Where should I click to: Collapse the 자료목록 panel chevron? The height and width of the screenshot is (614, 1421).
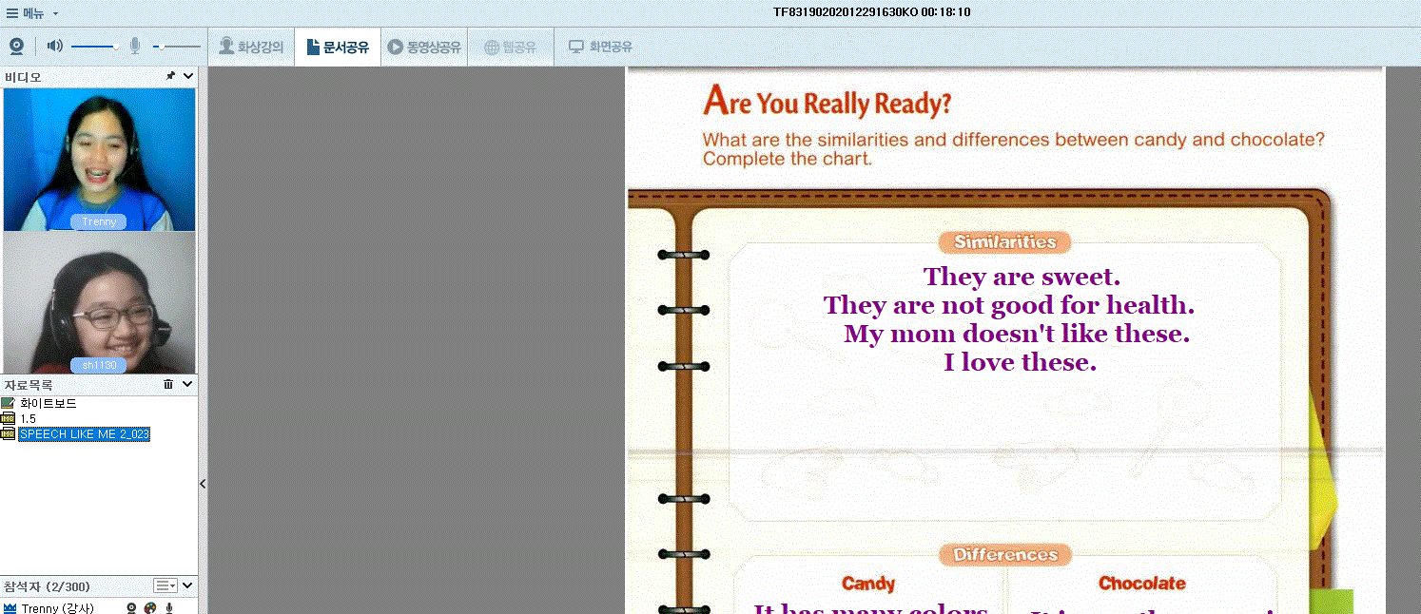click(x=188, y=384)
